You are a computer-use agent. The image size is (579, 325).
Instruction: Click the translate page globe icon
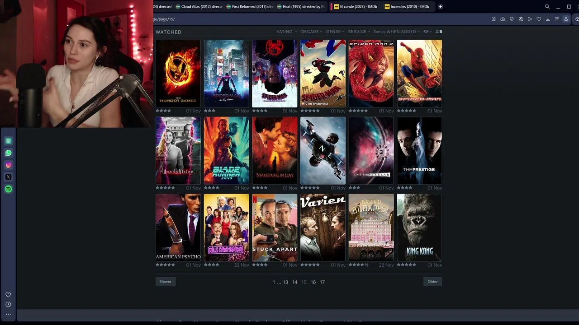(x=521, y=19)
